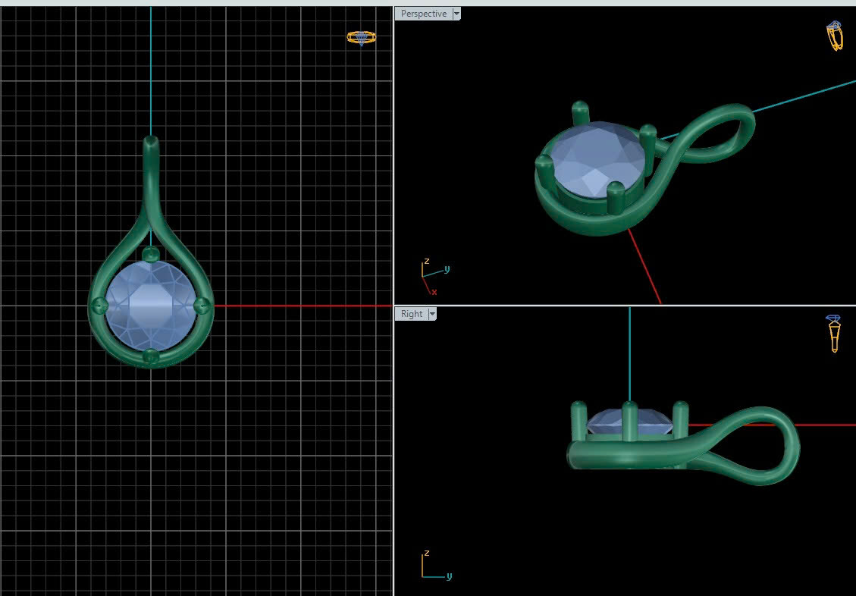
Task: Click the left prong in the left viewport
Action: click(99, 305)
